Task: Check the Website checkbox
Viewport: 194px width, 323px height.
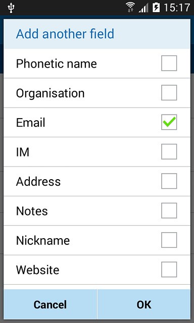Action: click(x=169, y=270)
